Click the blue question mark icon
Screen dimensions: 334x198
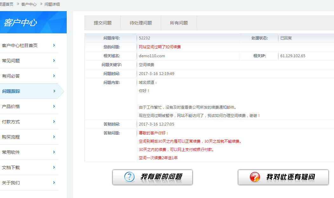(x=129, y=177)
